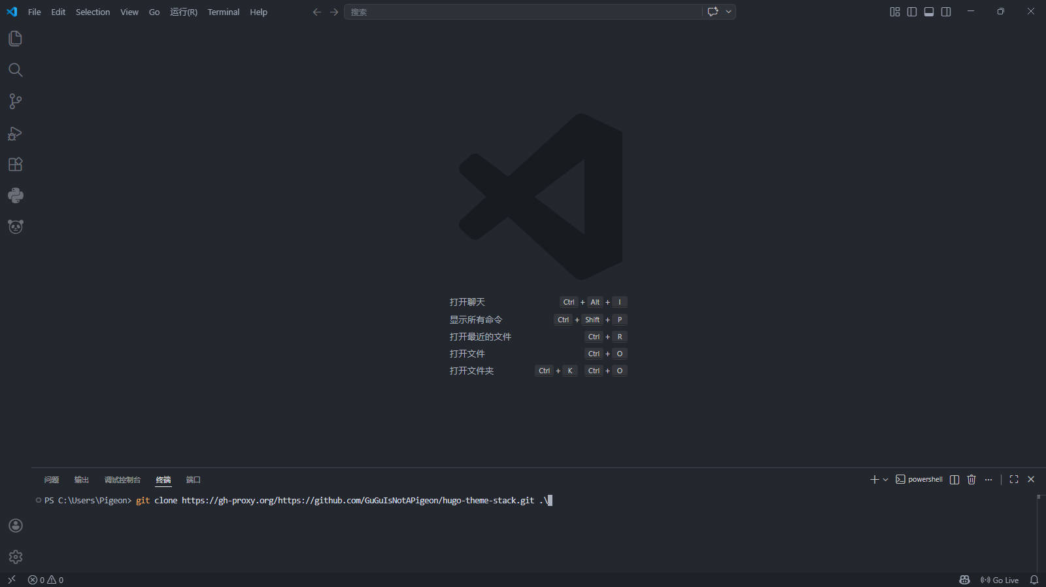Open the Source Control view

pyautogui.click(x=16, y=101)
